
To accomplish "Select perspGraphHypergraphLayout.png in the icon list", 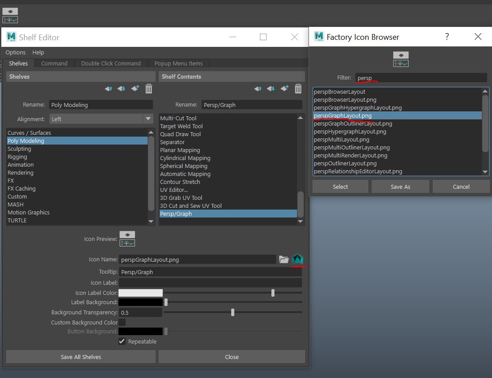I will tap(397, 107).
